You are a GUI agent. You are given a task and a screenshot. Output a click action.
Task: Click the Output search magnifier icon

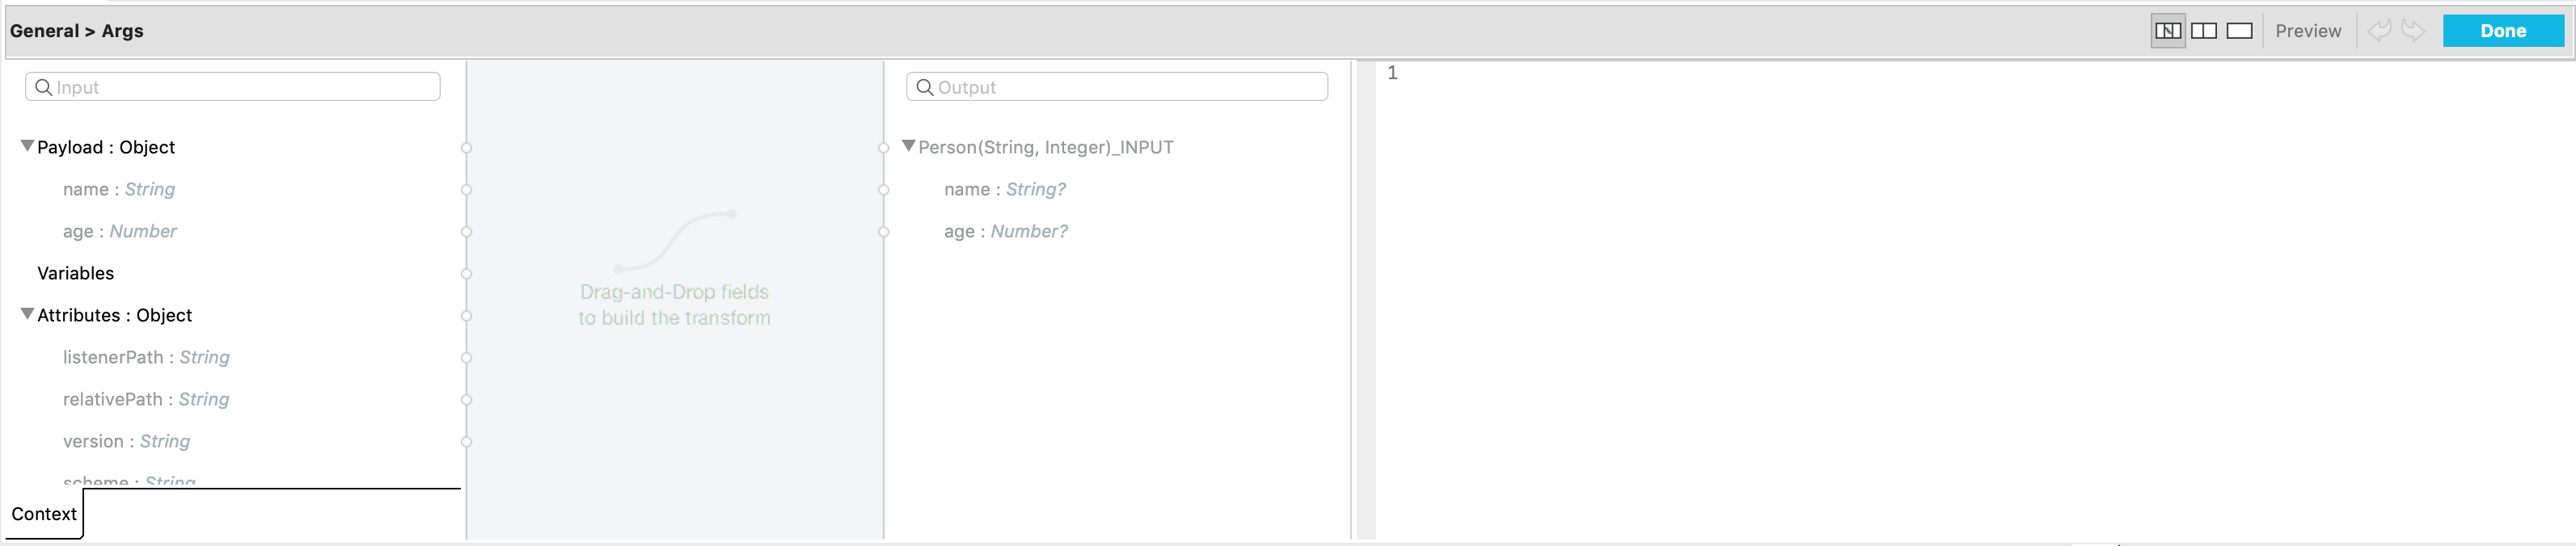(x=924, y=87)
